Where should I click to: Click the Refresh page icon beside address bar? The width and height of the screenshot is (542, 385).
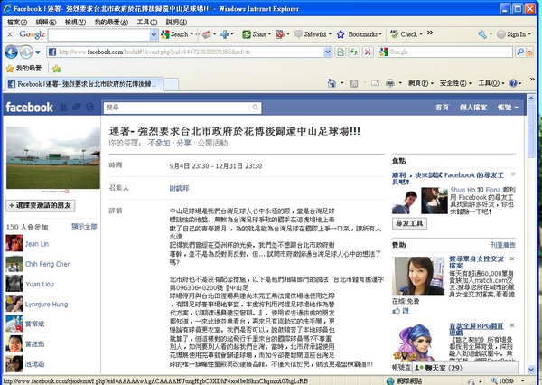coord(354,52)
